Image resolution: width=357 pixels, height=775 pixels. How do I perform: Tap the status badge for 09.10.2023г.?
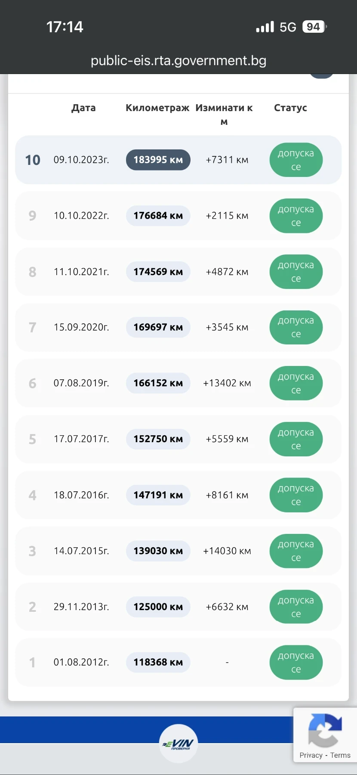click(x=296, y=160)
